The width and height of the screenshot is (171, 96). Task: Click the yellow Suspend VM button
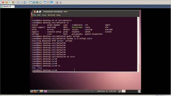[x=6, y=2]
